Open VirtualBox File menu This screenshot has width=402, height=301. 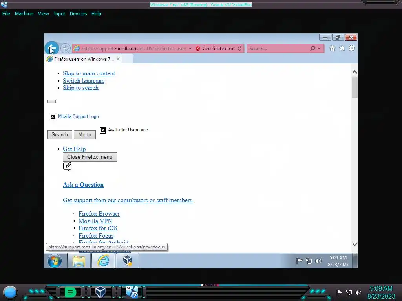[6, 14]
